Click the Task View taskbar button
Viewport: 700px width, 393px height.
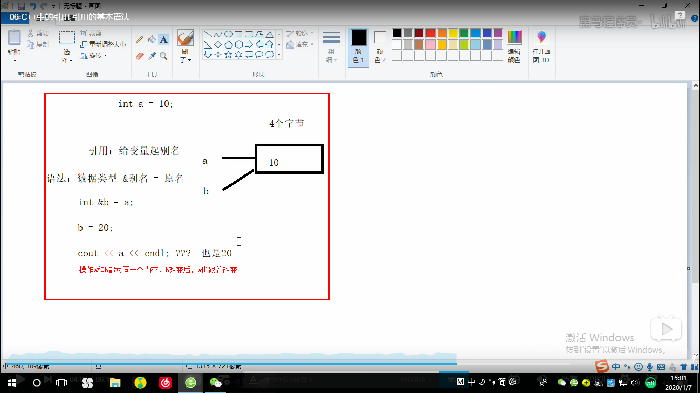(x=61, y=382)
